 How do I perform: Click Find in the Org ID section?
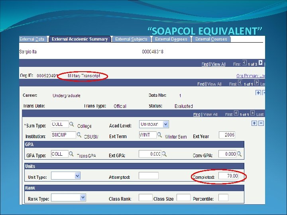coord(201,84)
